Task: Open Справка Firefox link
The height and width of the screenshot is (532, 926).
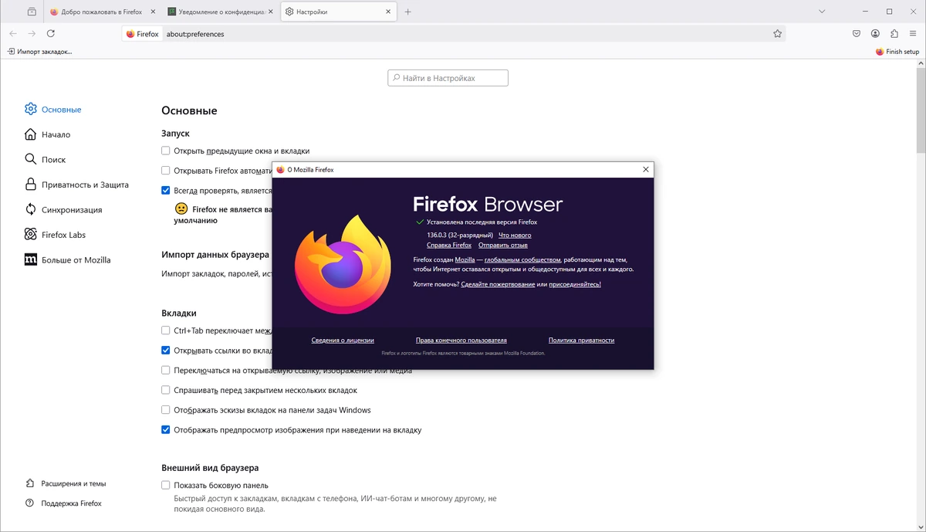Action: (449, 245)
